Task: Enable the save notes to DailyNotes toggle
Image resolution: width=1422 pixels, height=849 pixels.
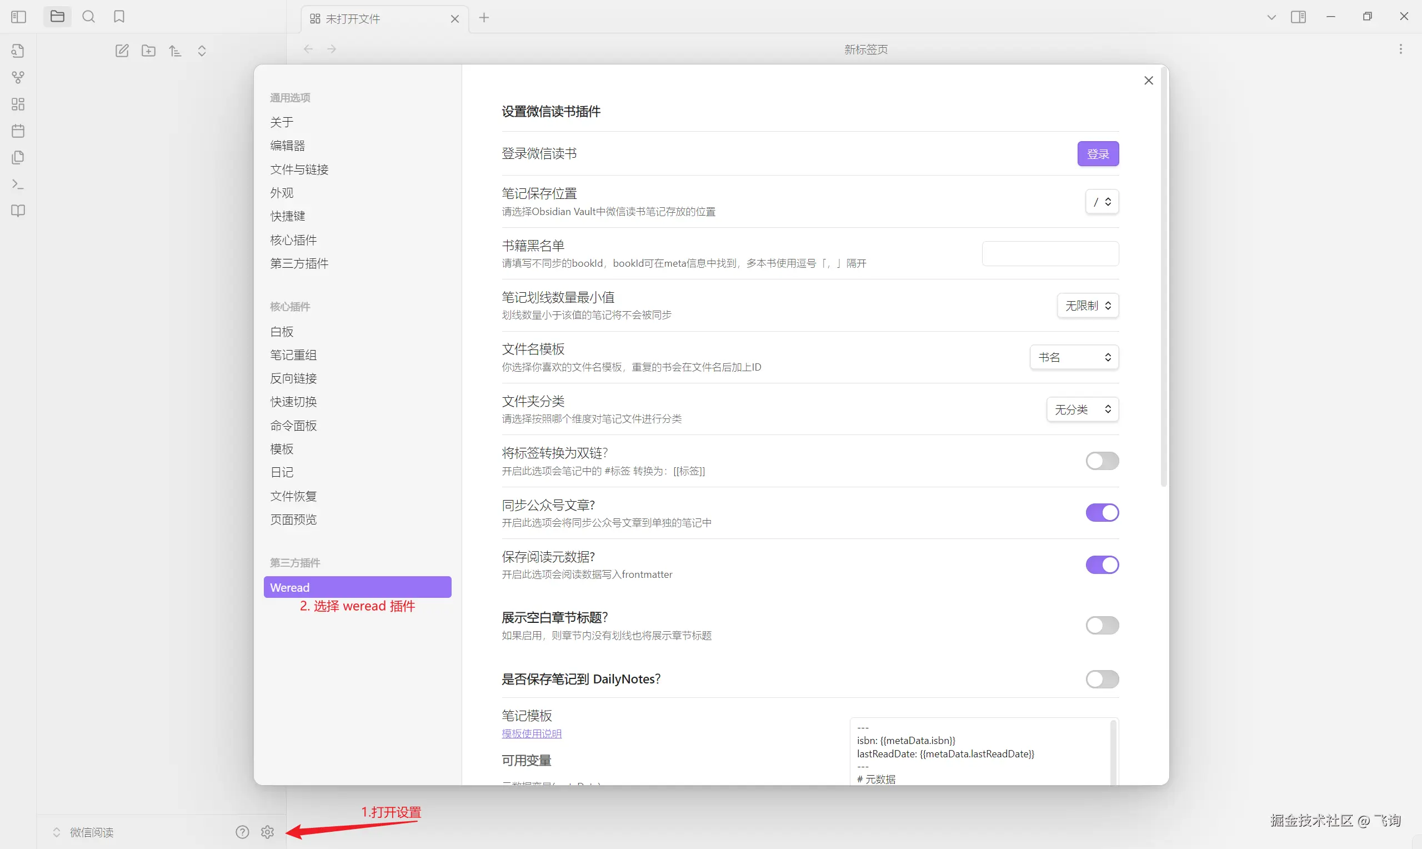Action: pyautogui.click(x=1102, y=679)
